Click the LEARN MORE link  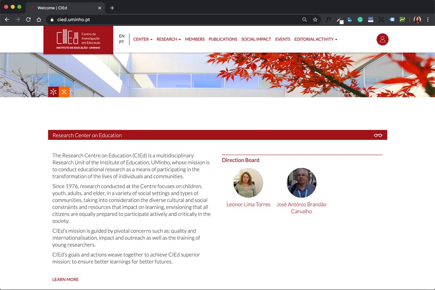[x=65, y=279]
